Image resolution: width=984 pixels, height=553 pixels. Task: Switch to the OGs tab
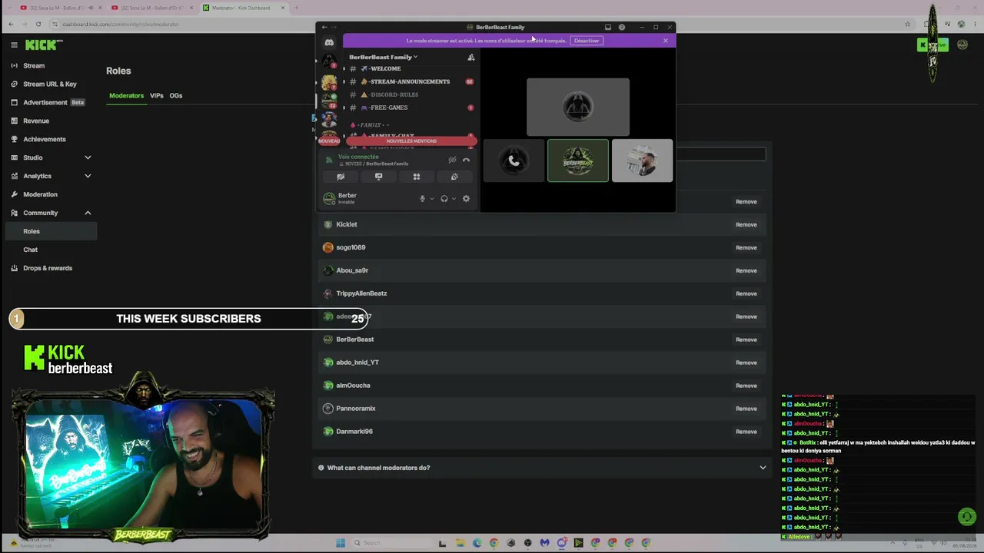[x=176, y=96]
